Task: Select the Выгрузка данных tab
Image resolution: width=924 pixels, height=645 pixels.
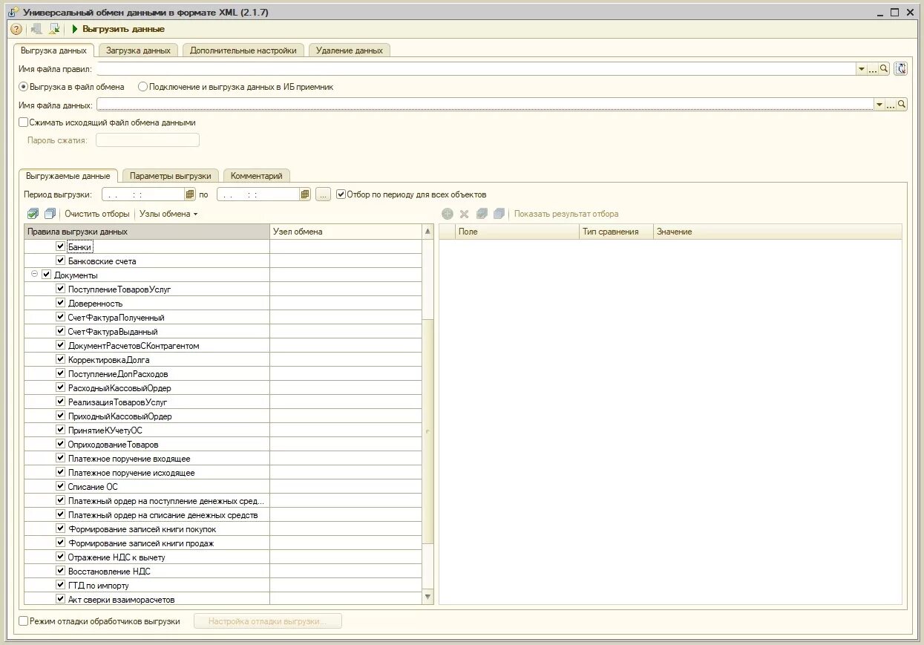Action: [x=54, y=50]
